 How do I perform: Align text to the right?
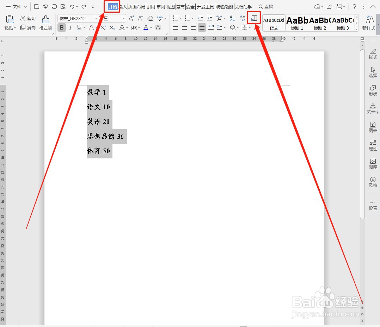[193, 27]
